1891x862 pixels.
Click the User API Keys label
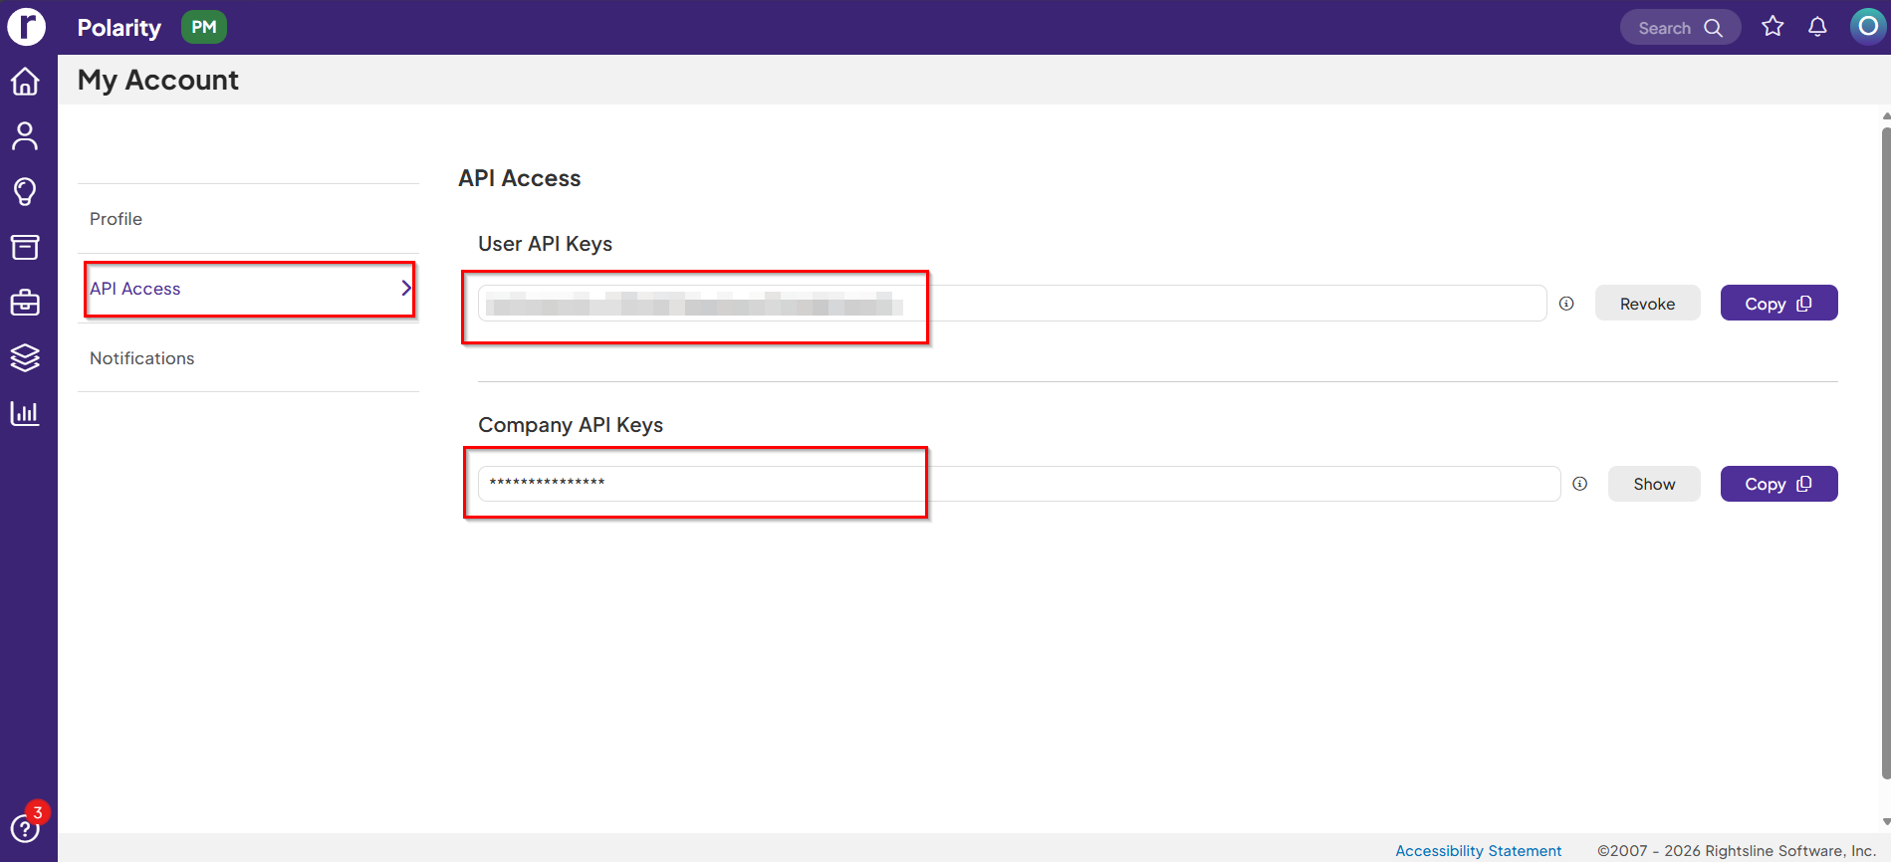pos(545,244)
